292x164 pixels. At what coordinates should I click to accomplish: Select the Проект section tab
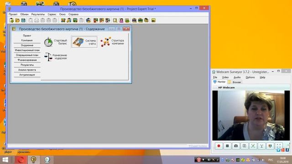pos(27,36)
